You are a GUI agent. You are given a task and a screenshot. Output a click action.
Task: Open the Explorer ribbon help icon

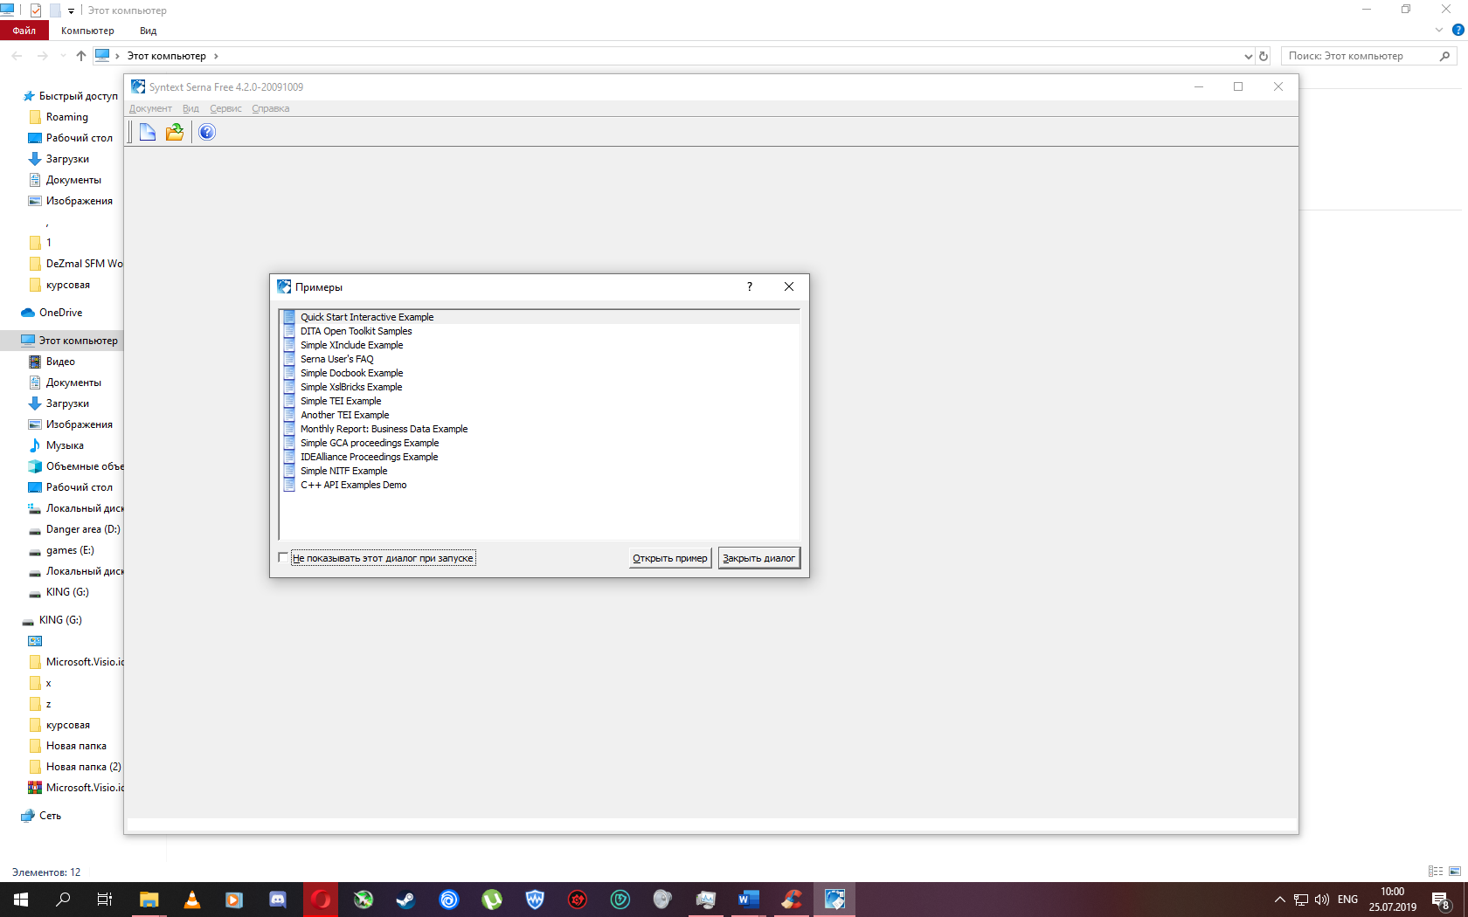pyautogui.click(x=1458, y=30)
